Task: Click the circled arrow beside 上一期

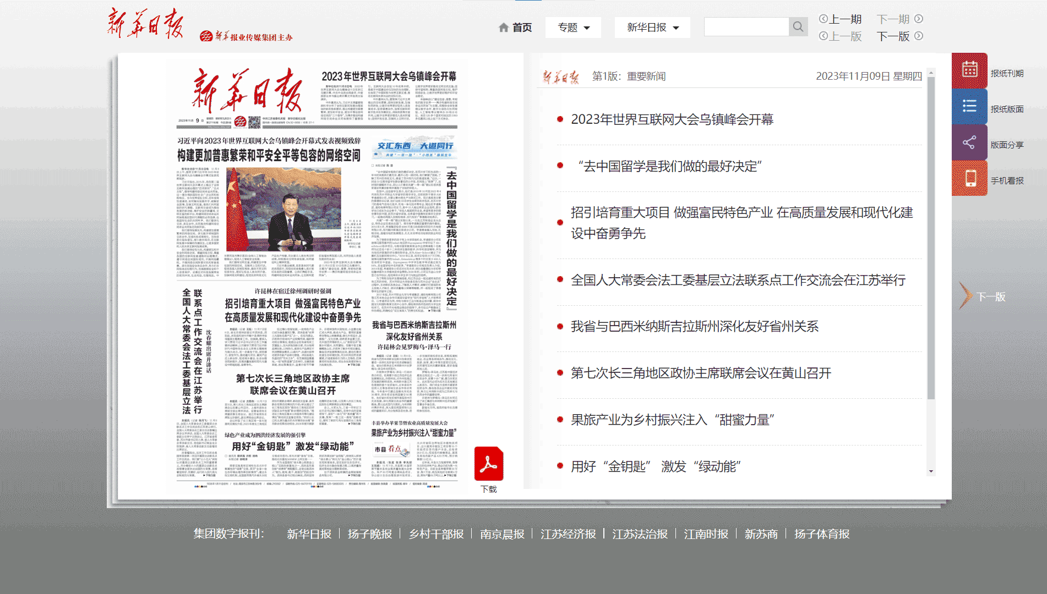Action: pyautogui.click(x=824, y=19)
